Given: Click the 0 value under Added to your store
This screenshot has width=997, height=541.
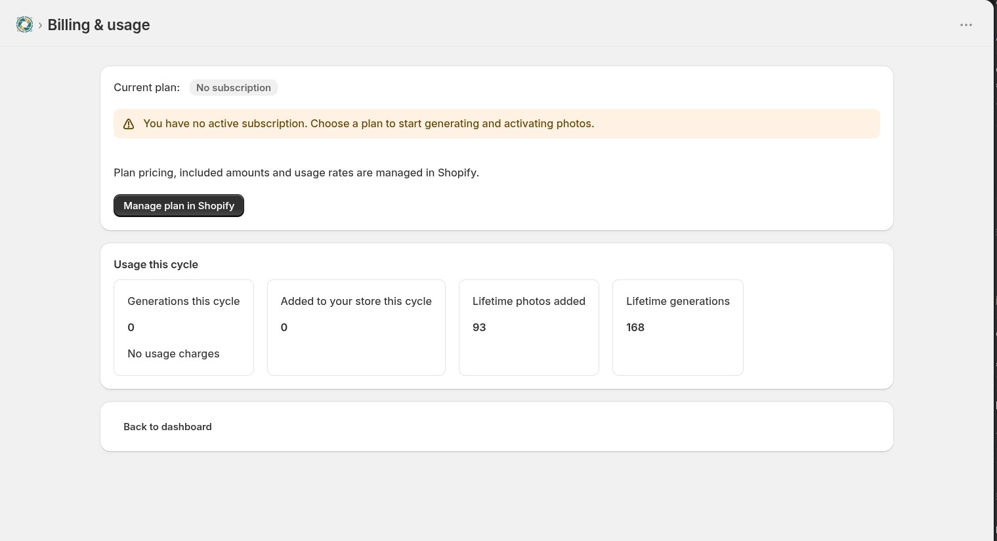Looking at the screenshot, I should [x=284, y=328].
